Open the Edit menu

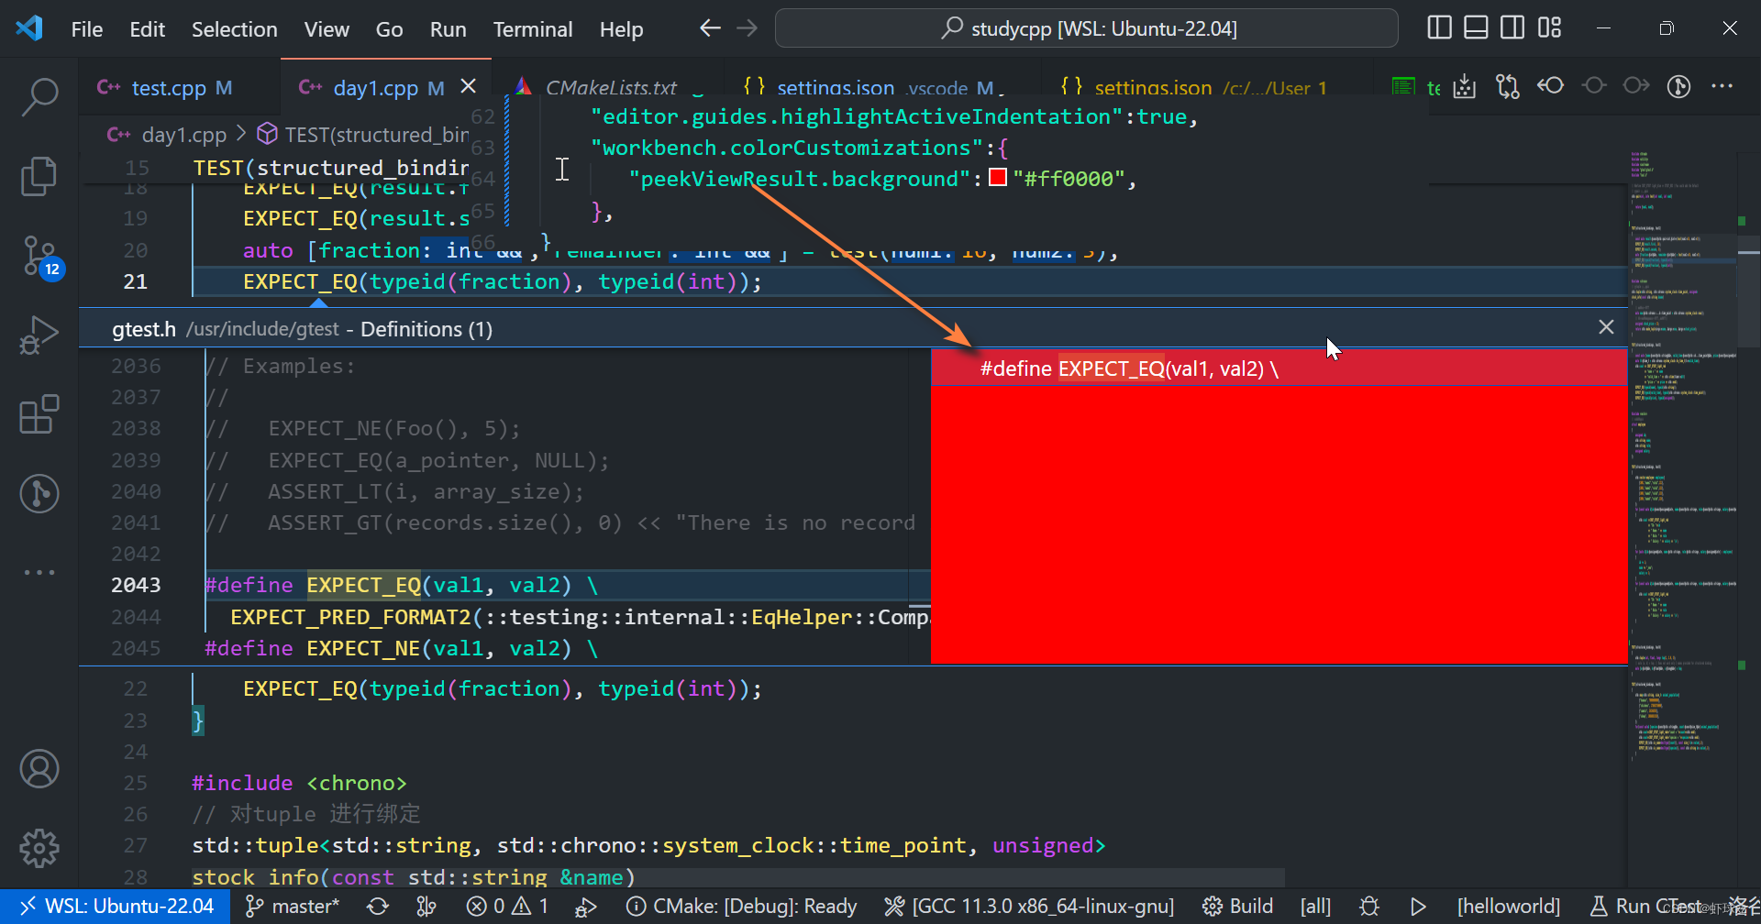[147, 29]
